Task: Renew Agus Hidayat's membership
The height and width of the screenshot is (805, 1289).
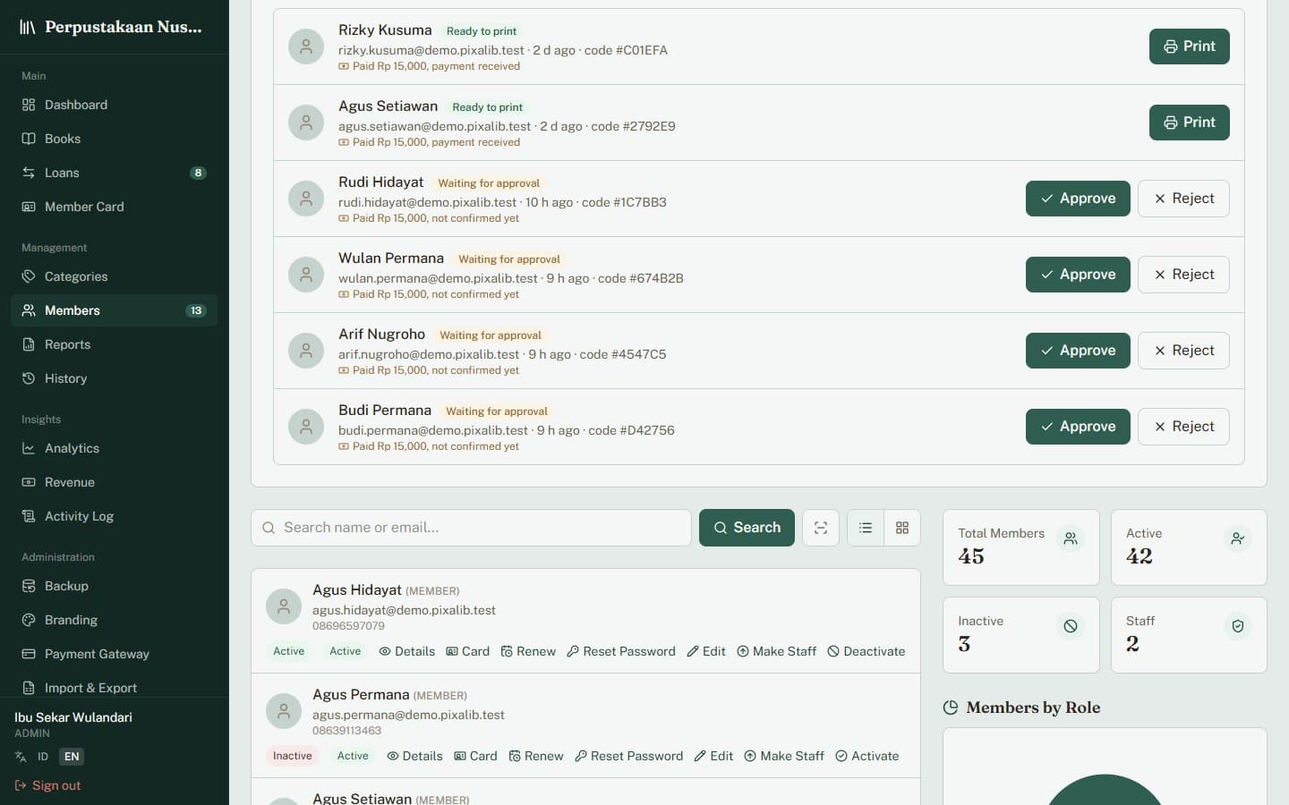Action: point(528,651)
